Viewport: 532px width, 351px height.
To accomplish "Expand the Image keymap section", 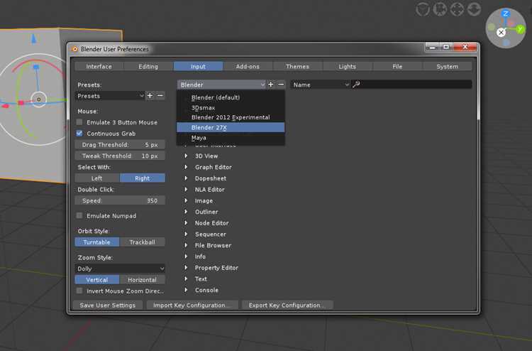I will point(186,200).
